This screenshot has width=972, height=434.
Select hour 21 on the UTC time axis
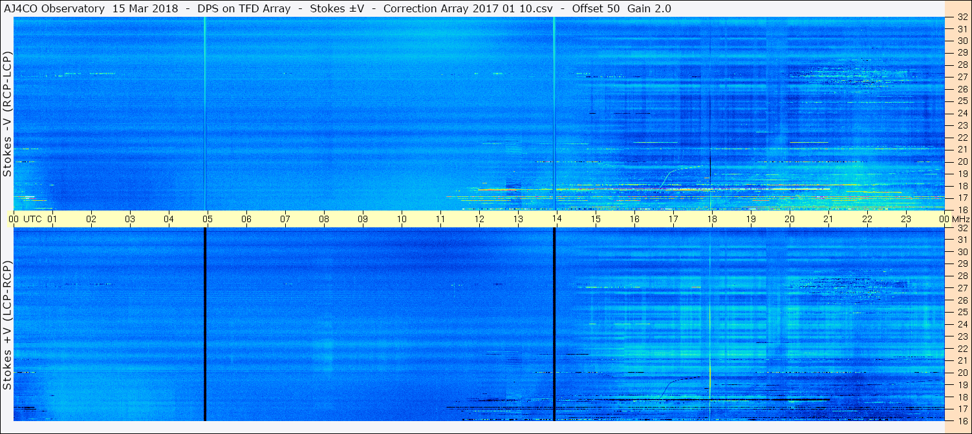click(828, 219)
